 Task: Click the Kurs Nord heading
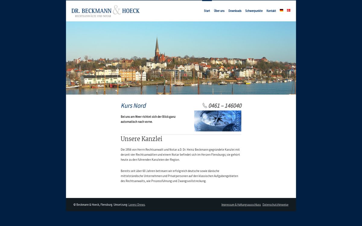tap(133, 105)
